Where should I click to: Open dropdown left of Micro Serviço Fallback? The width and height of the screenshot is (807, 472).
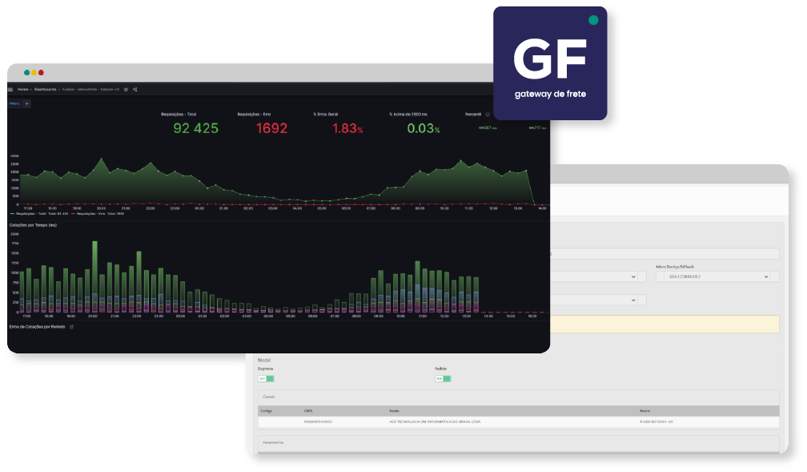[x=594, y=276]
